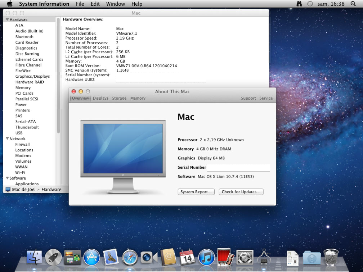Select Card Reader in the sidebar

pyautogui.click(x=27, y=42)
